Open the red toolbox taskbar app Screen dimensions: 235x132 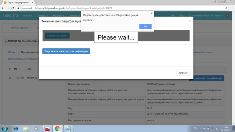pyautogui.click(x=47, y=129)
